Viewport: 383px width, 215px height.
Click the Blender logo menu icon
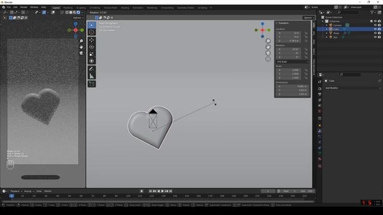pos(4,8)
